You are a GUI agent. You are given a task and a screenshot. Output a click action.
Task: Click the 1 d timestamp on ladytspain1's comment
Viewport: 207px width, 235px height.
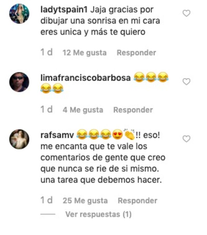[47, 52]
